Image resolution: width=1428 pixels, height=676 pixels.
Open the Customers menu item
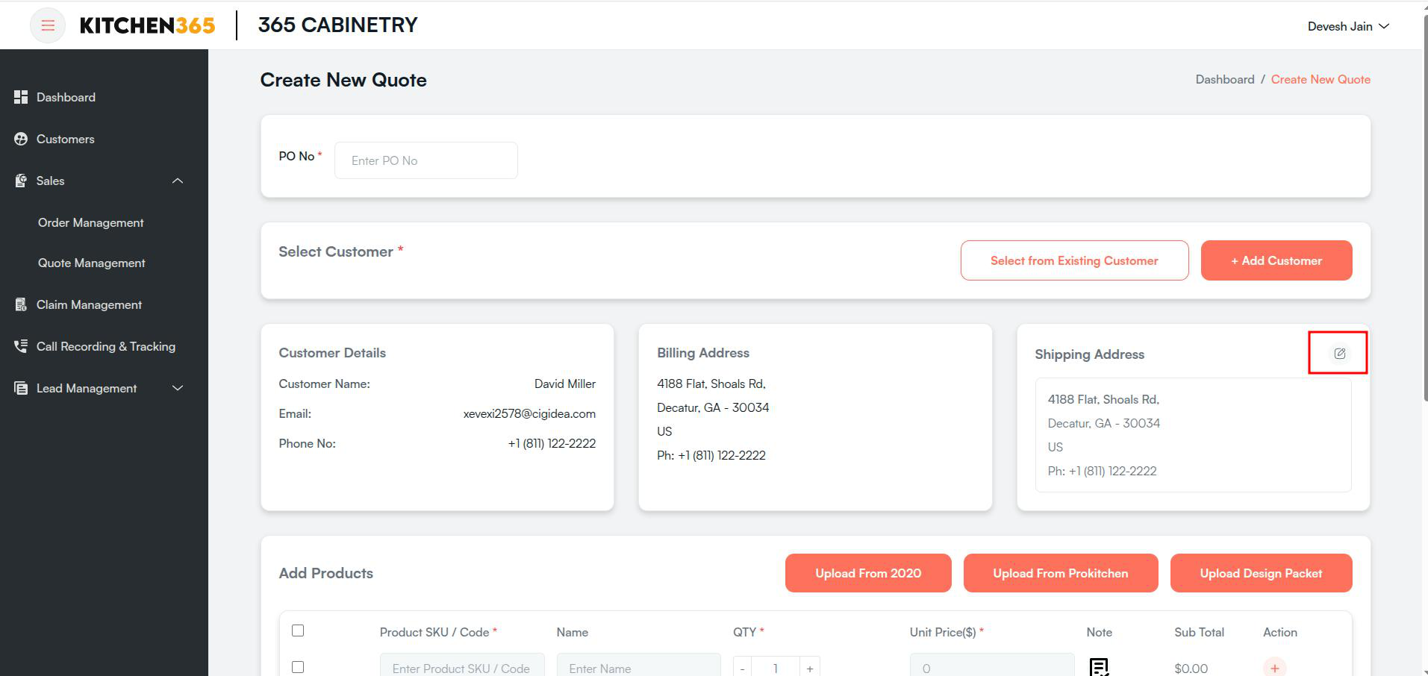(x=66, y=139)
